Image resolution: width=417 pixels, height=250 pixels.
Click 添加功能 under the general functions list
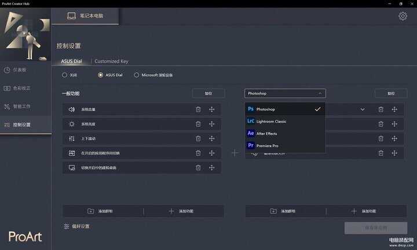pos(181,211)
